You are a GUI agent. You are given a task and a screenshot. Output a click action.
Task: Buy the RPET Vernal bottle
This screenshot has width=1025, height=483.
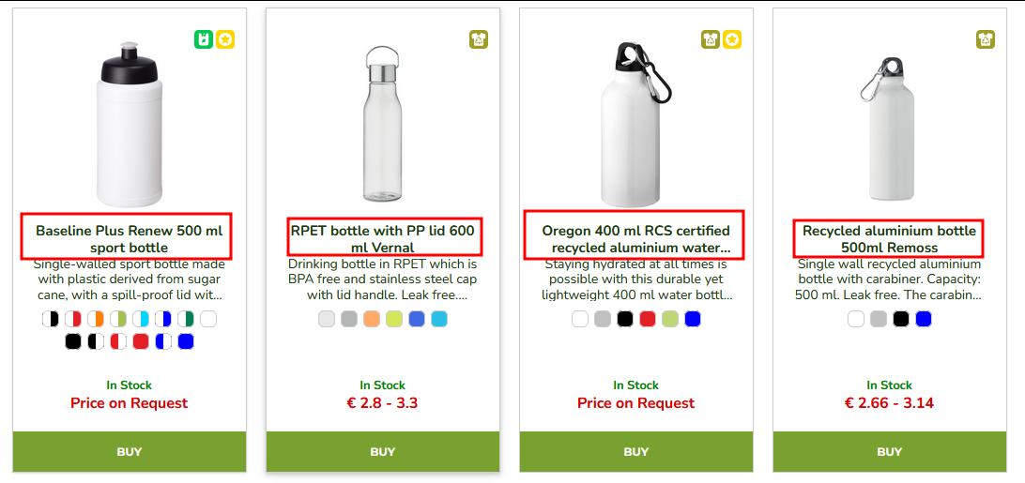[x=382, y=452]
